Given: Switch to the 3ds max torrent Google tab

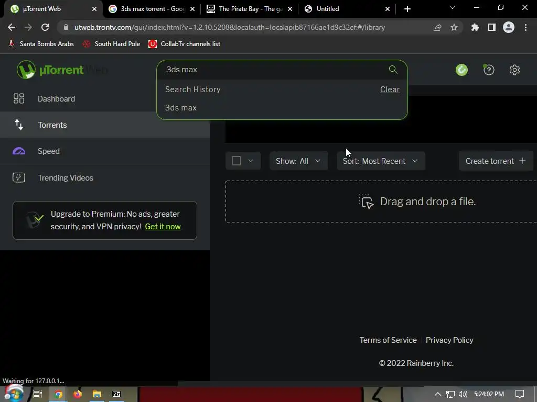Looking at the screenshot, I should coord(152,9).
